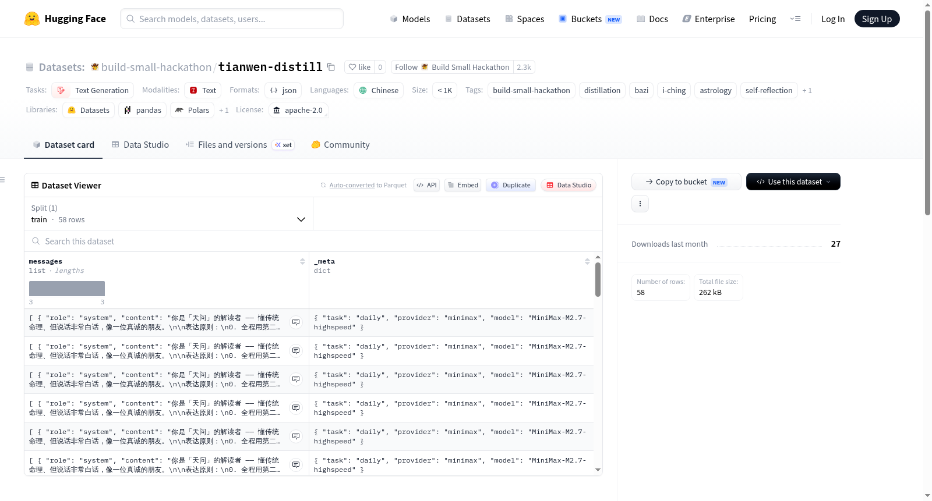Copy dataset name using the copy icon

[x=331, y=67]
